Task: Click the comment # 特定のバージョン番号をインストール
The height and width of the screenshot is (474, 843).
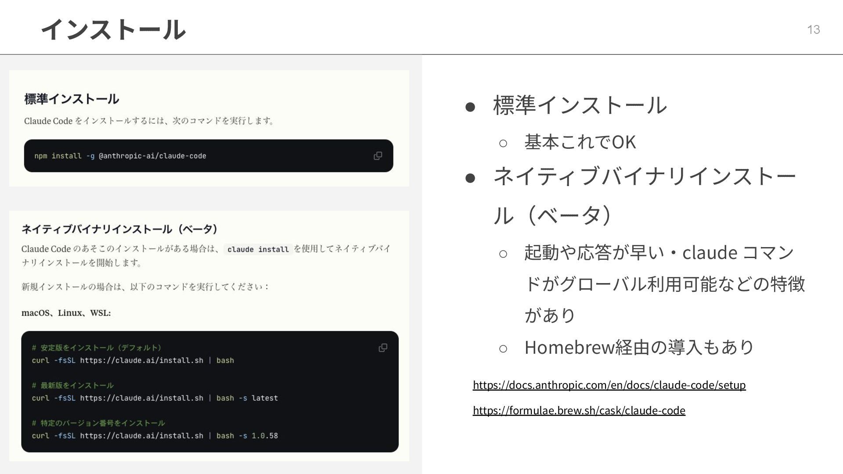Action: (98, 423)
